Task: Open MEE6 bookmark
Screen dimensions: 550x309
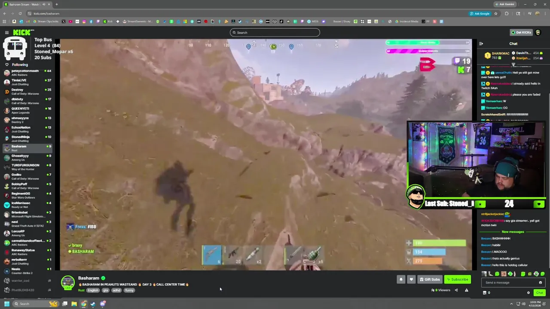Action: 313,21
